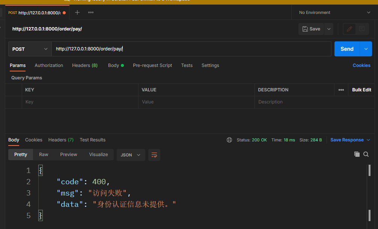Screen dimensions: 378x229
Task: Click the request URL input field
Action: 191,49
